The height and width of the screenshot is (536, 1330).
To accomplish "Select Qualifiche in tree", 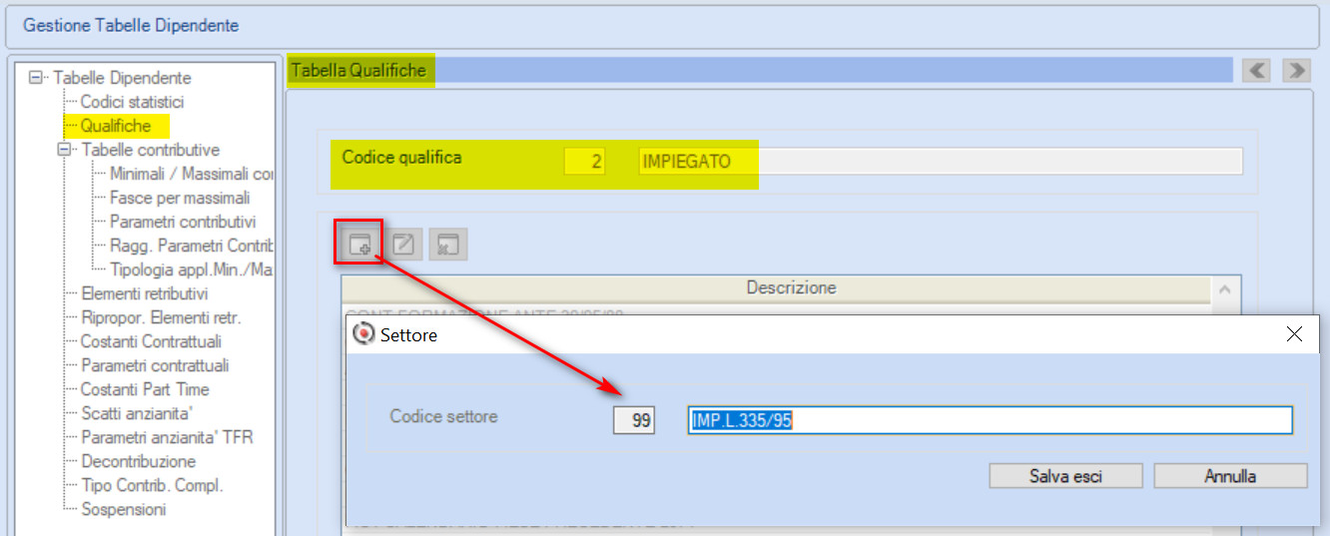I will point(116,126).
